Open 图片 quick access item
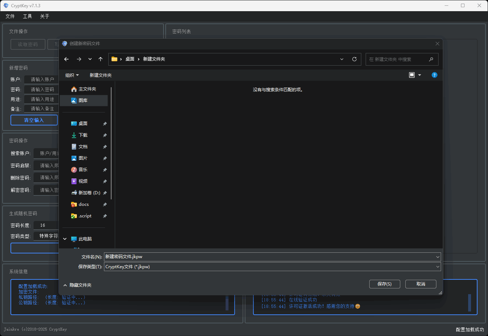This screenshot has width=488, height=336. coord(84,158)
